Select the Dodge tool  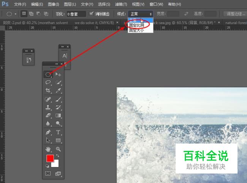pos(58,123)
